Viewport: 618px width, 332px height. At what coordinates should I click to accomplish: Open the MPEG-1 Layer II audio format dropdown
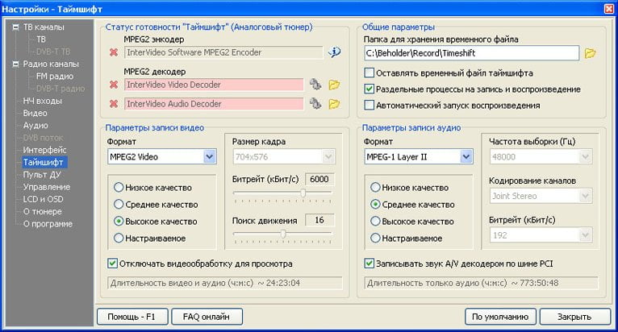click(466, 156)
